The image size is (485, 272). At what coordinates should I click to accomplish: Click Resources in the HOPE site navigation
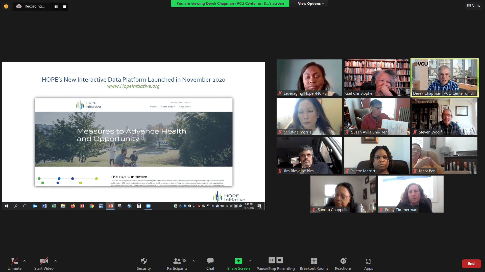(x=185, y=107)
